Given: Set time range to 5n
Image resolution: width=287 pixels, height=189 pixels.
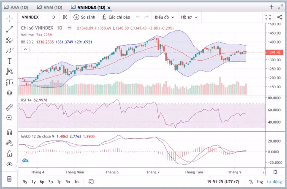Looking at the screenshot, I should click(x=68, y=182).
